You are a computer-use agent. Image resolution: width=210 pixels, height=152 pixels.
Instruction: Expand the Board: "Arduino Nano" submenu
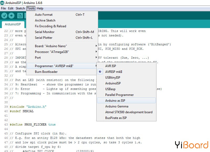[62, 46]
